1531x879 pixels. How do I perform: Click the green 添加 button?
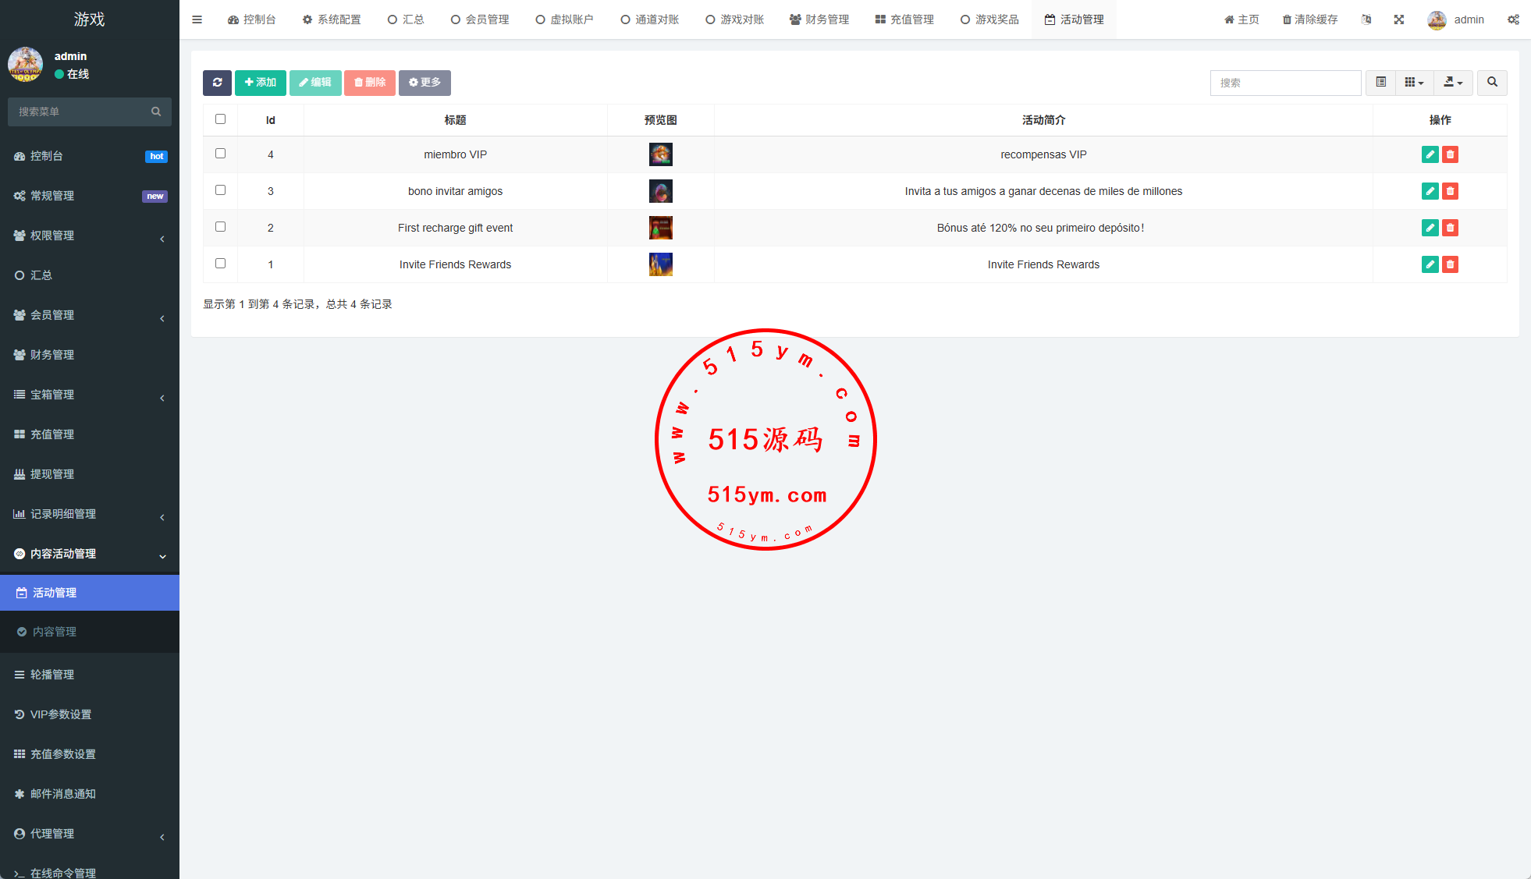coord(261,83)
